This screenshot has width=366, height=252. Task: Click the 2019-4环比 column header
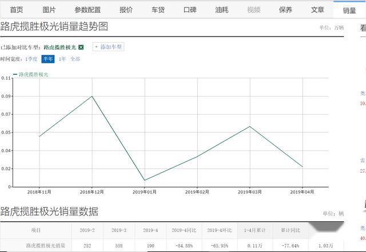coord(220,230)
